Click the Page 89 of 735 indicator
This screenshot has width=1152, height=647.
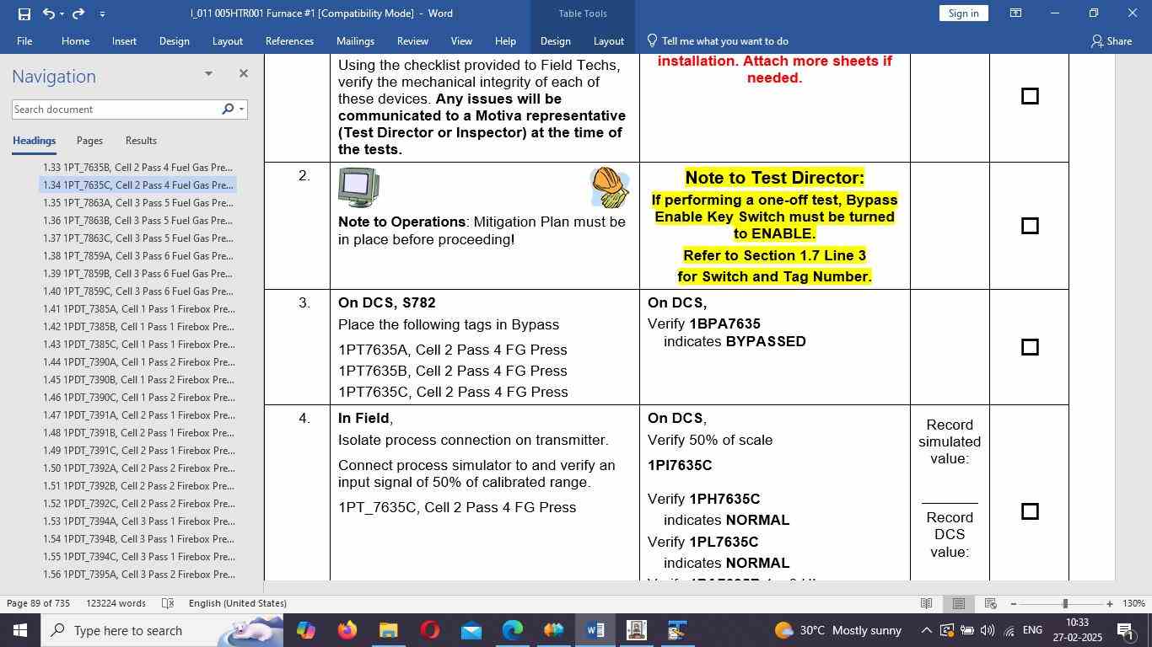coord(39,603)
